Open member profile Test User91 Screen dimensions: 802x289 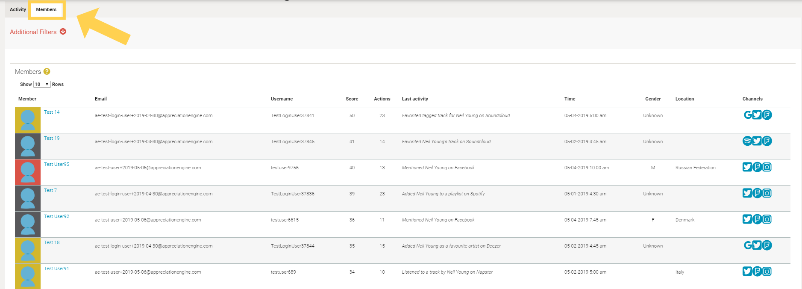[x=56, y=268]
